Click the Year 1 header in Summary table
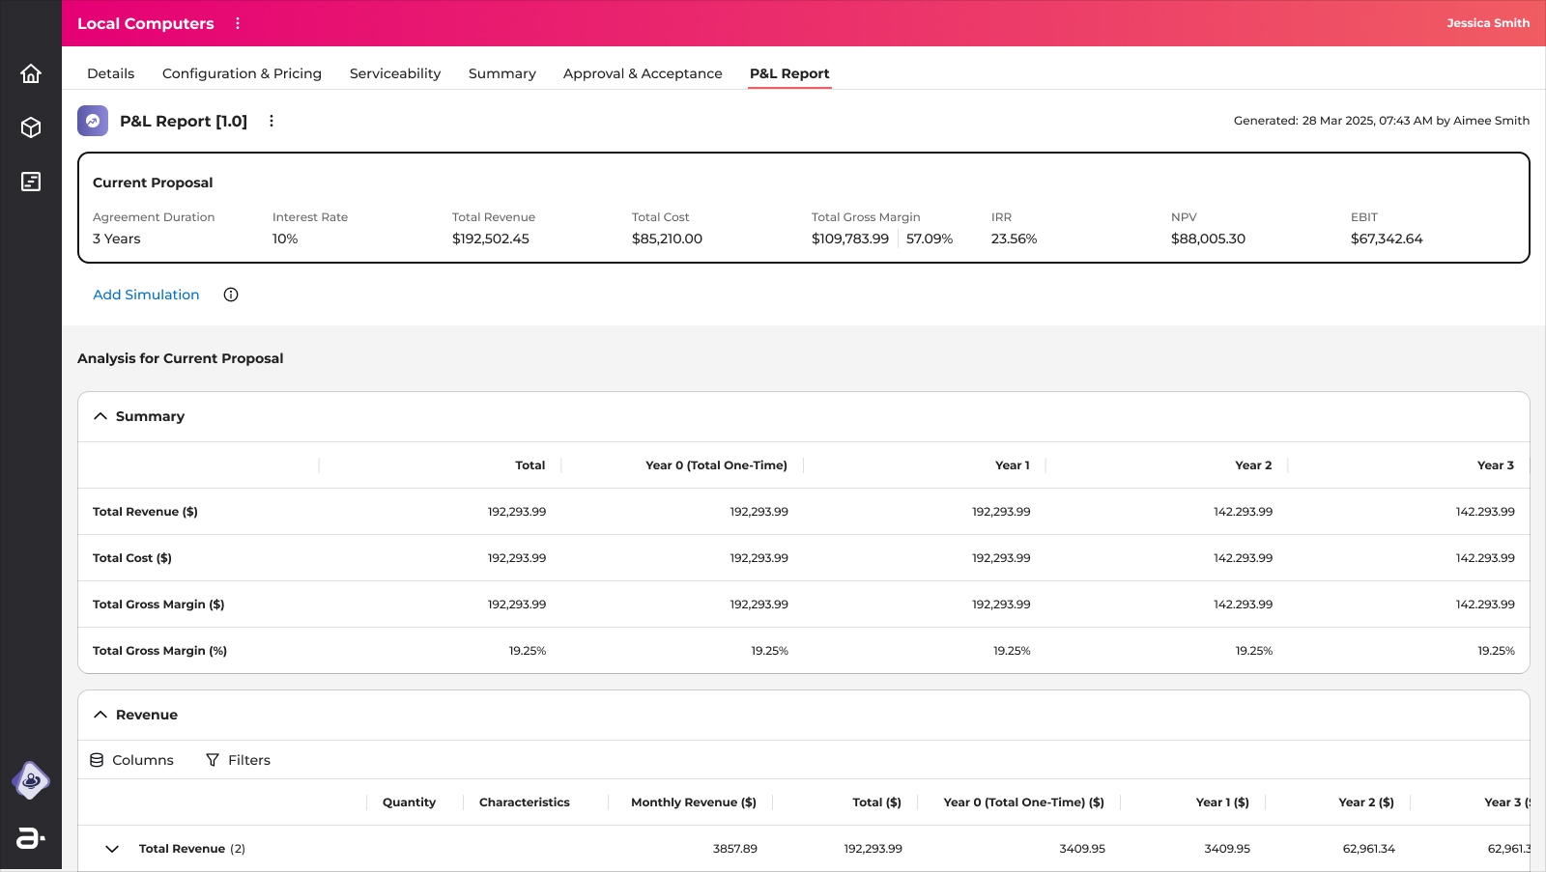1546x872 pixels. click(x=1013, y=465)
